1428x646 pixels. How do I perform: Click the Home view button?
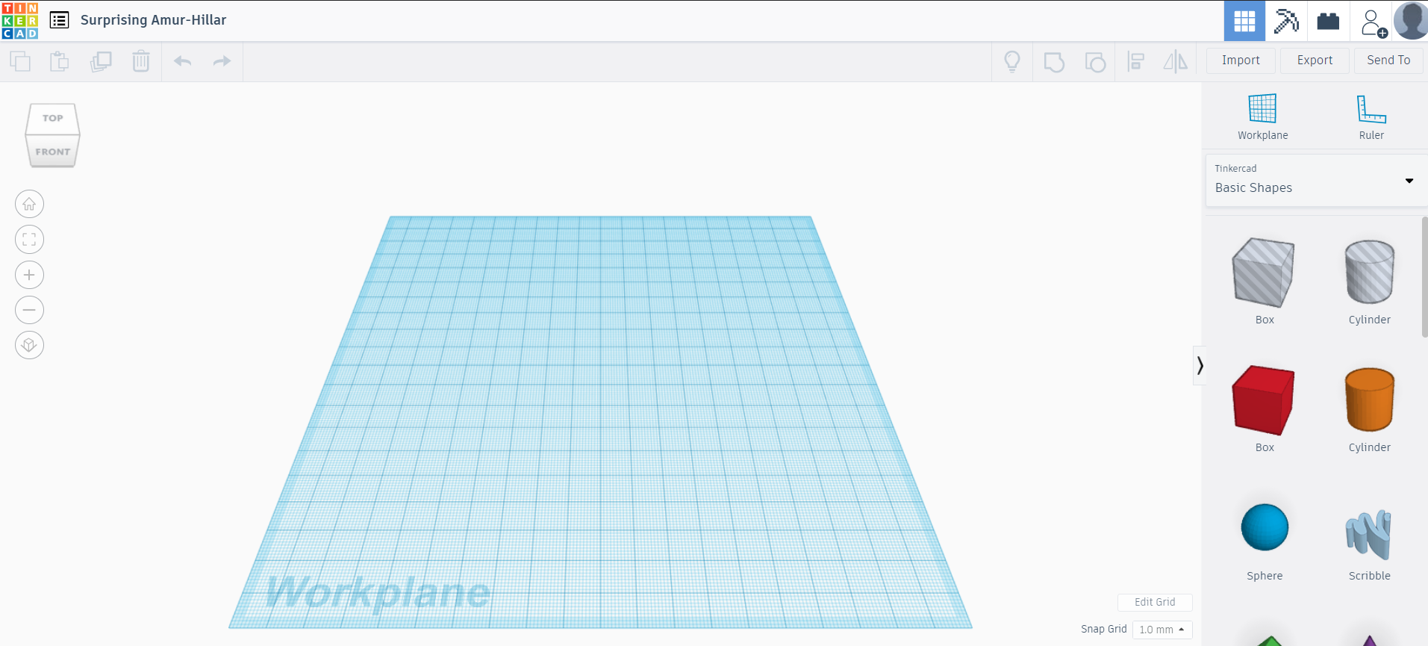[29, 204]
